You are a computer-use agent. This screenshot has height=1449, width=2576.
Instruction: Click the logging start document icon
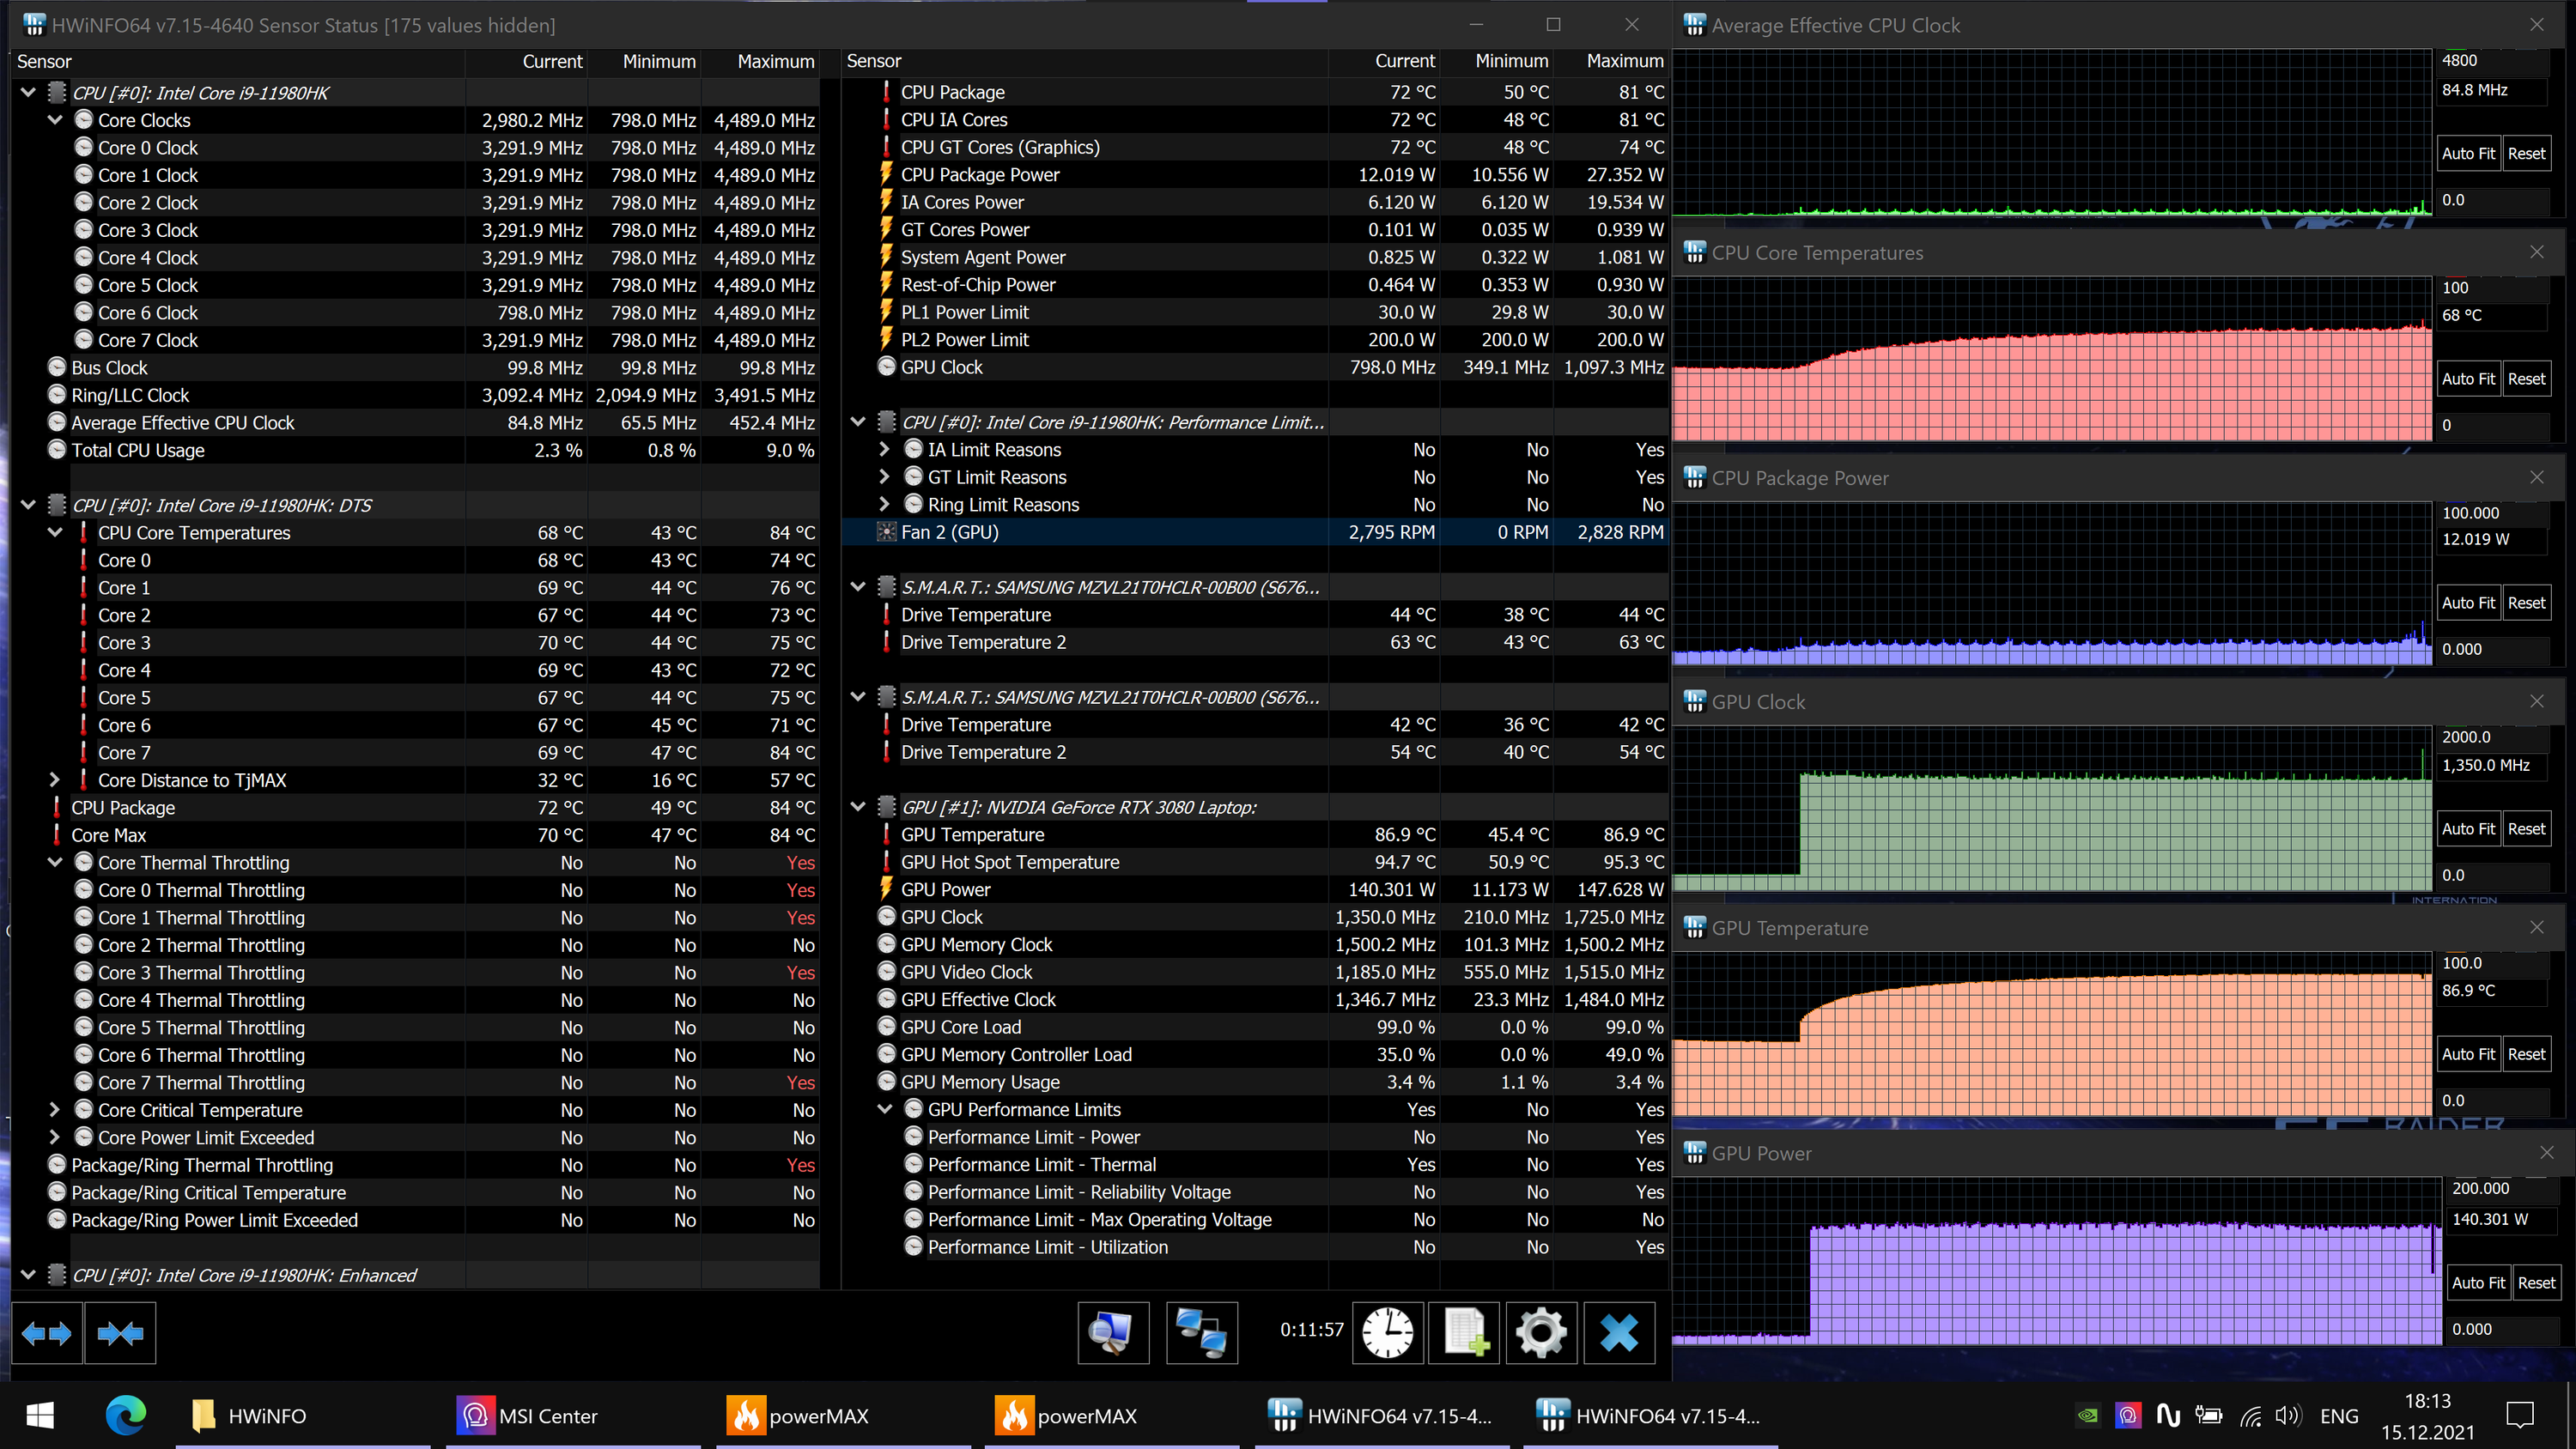coord(1465,1333)
